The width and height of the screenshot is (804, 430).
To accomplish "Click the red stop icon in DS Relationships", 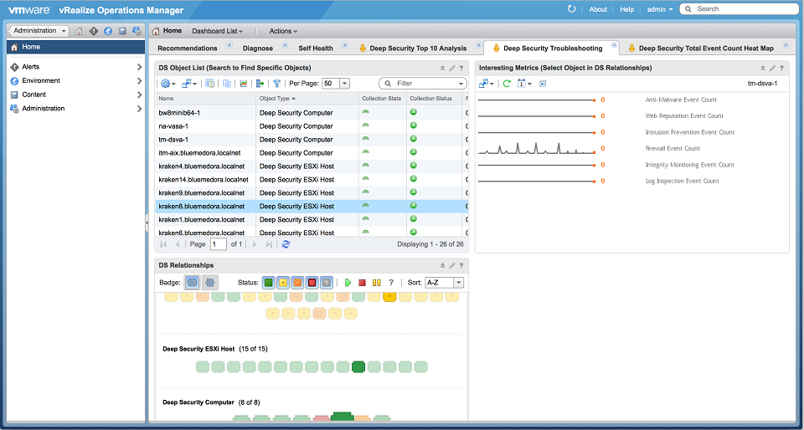I will [362, 283].
